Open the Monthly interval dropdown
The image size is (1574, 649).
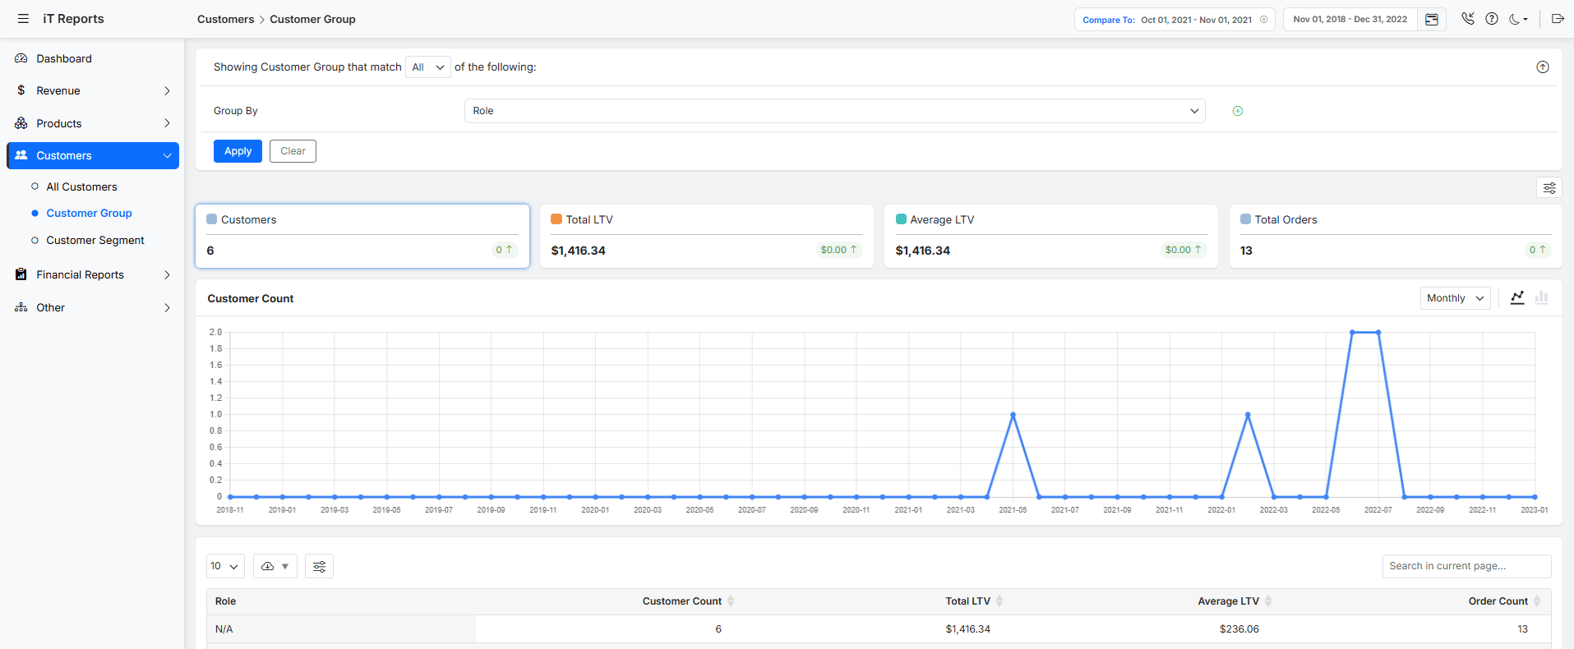(1454, 298)
